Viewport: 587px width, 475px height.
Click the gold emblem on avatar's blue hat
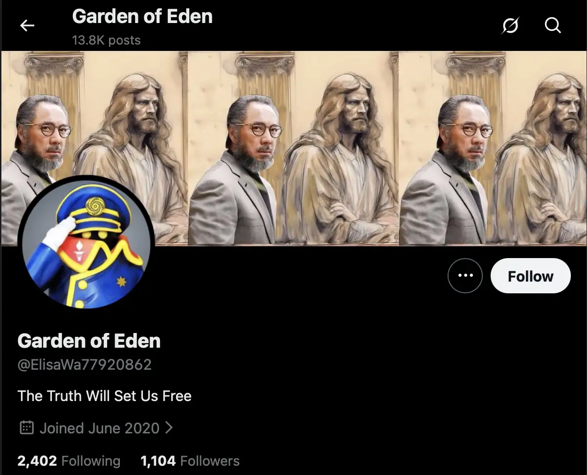[x=95, y=206]
